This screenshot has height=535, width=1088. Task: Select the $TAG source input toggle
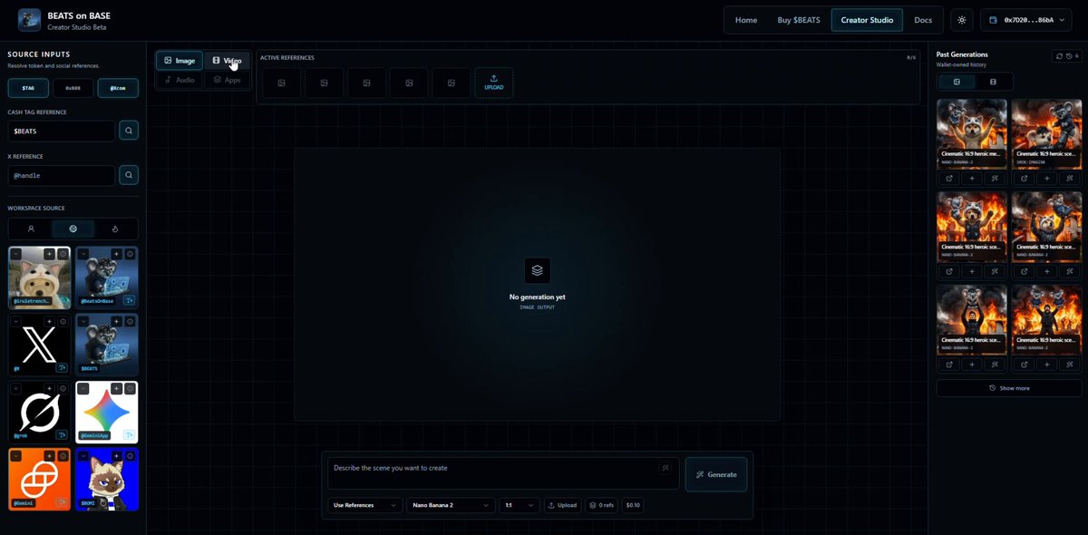[28, 88]
